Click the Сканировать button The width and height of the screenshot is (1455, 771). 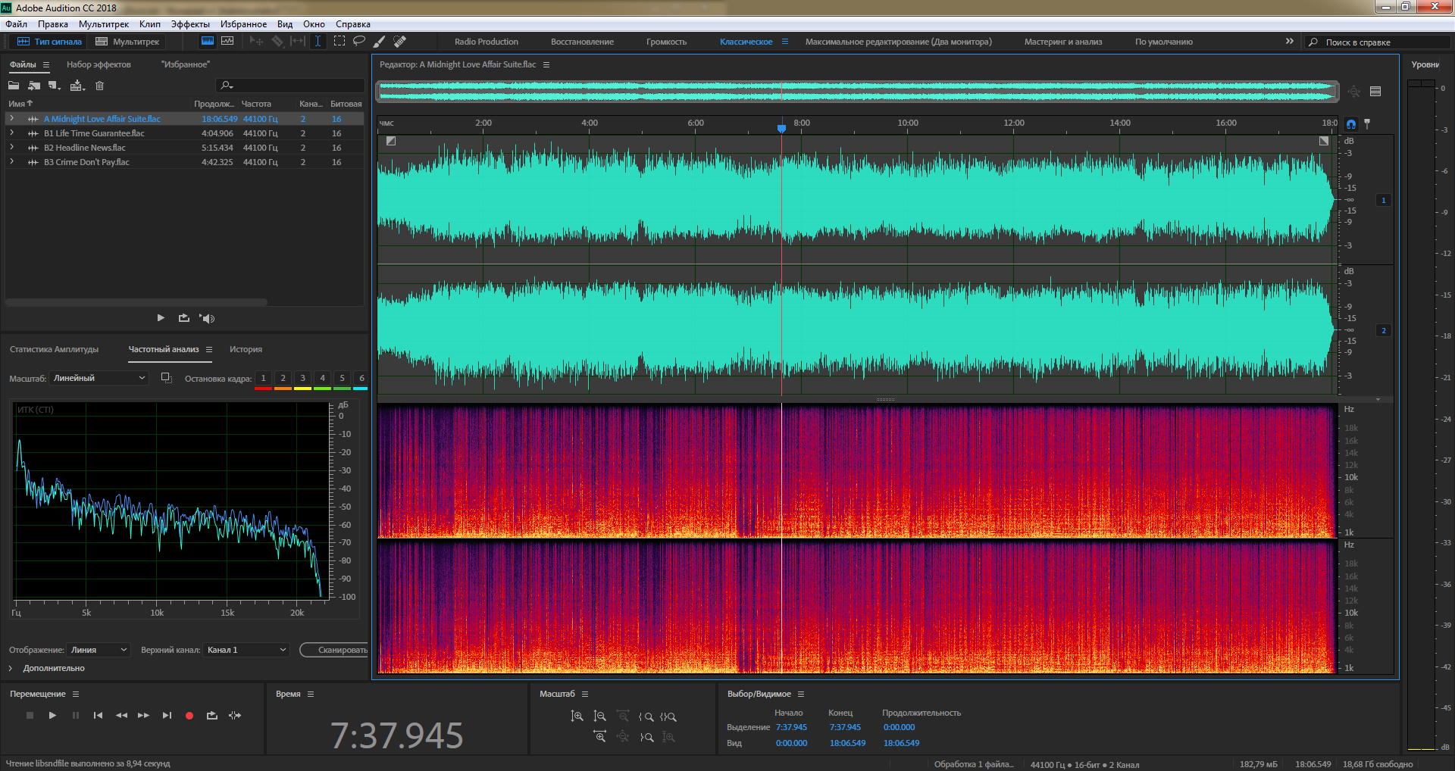(336, 650)
